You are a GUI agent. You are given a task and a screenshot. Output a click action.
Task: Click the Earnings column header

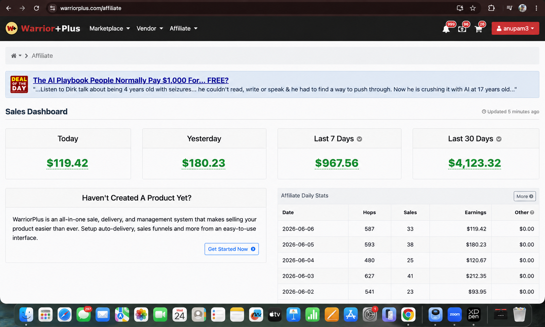coord(475,212)
